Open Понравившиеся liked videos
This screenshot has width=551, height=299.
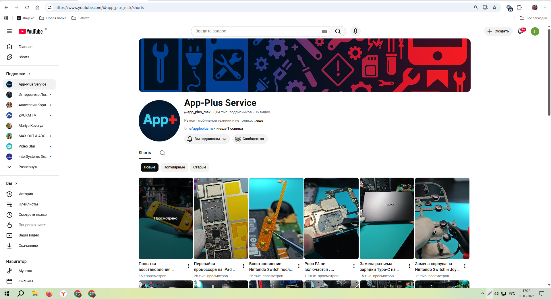(30, 225)
